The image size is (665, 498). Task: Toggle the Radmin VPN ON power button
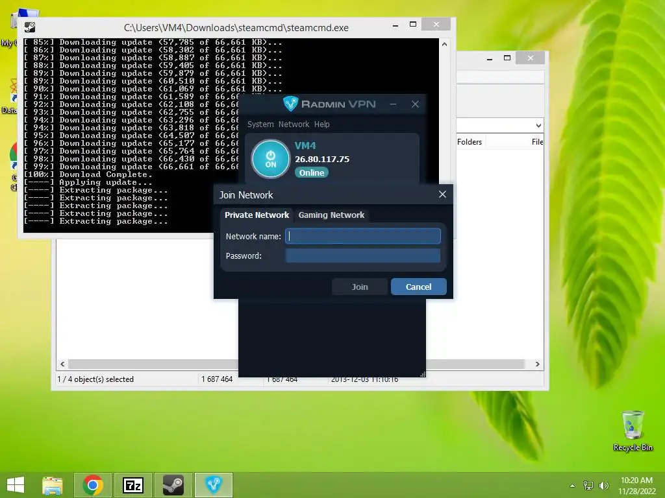[x=271, y=160]
